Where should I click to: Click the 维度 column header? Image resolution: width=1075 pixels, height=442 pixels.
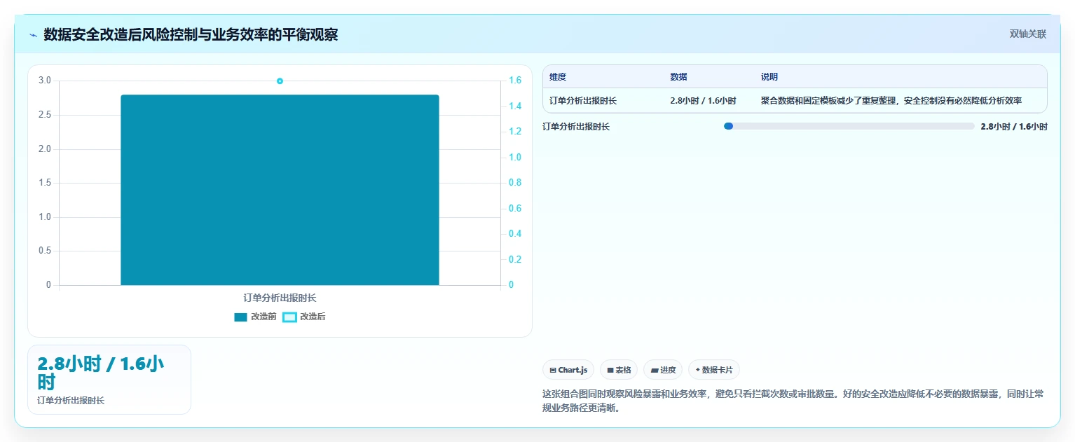click(558, 77)
